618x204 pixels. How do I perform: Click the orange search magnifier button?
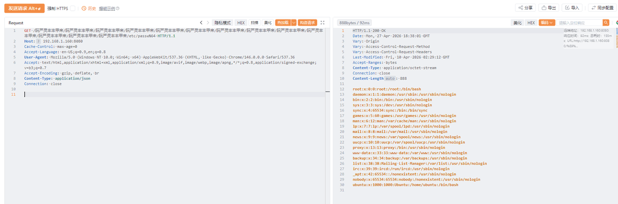pyautogui.click(x=606, y=23)
